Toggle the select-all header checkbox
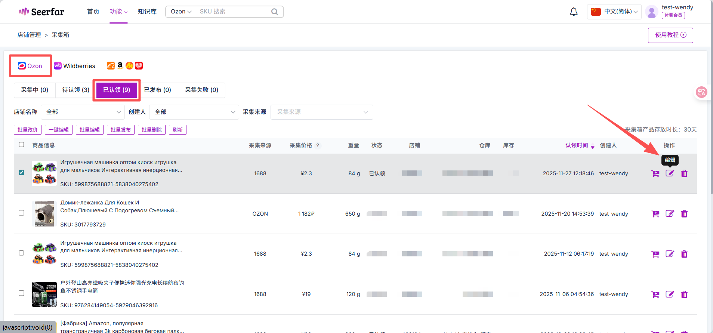713x333 pixels. [x=22, y=145]
